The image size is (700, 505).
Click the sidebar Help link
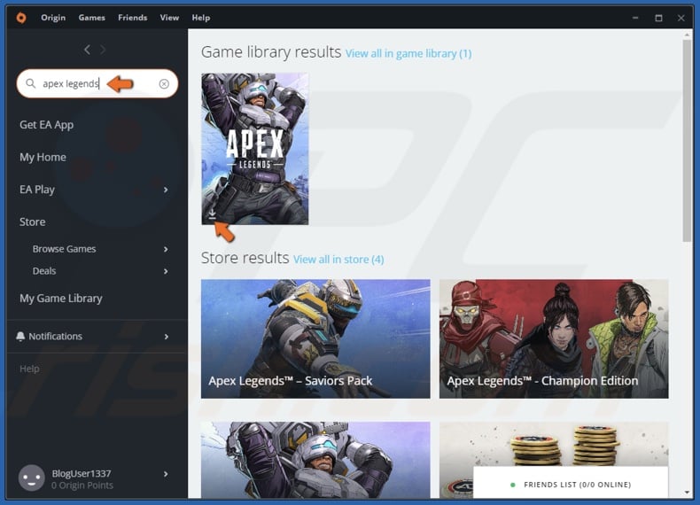(29, 369)
